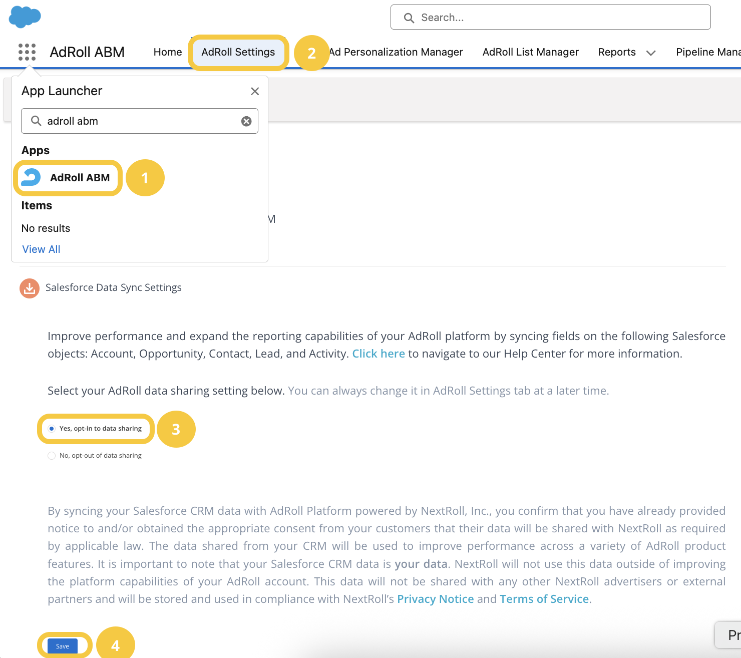The width and height of the screenshot is (741, 658).
Task: Select Yes, opt-in to data sharing
Action: click(52, 429)
